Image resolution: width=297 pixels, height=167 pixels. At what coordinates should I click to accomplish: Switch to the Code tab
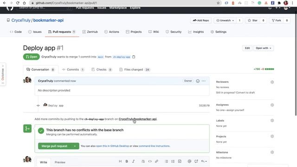[16, 32]
